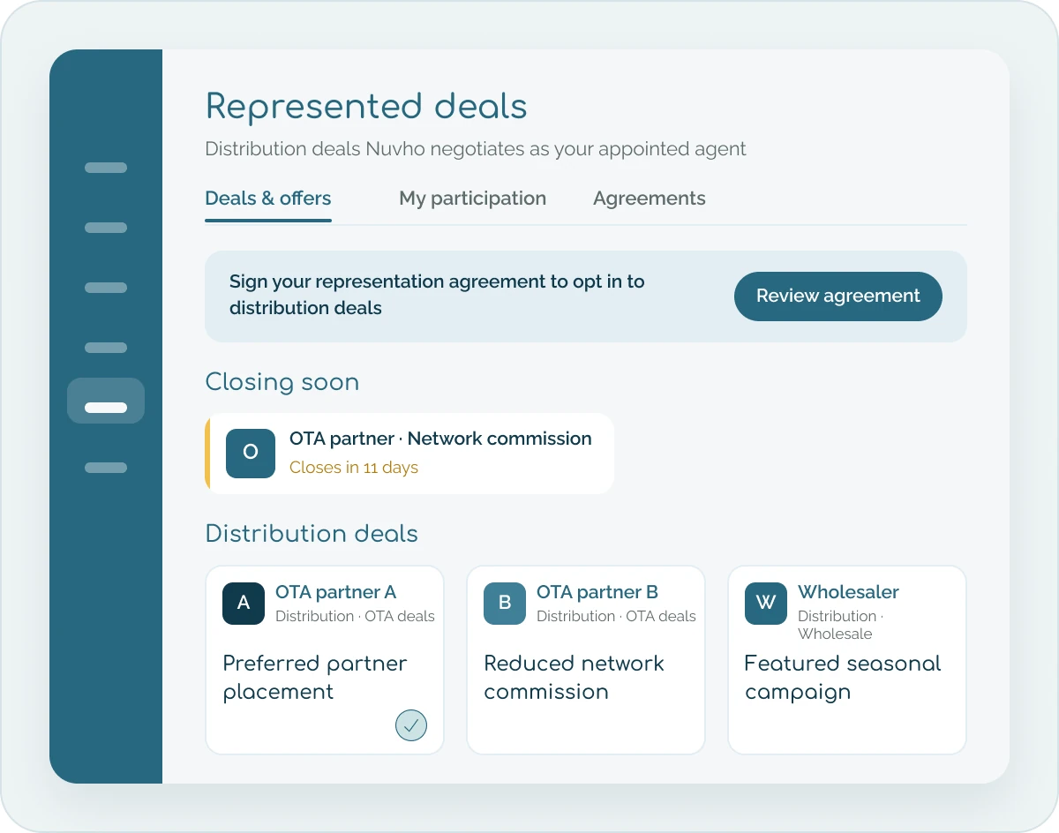
Task: Click the fourth sidebar menu item
Action: (x=106, y=348)
